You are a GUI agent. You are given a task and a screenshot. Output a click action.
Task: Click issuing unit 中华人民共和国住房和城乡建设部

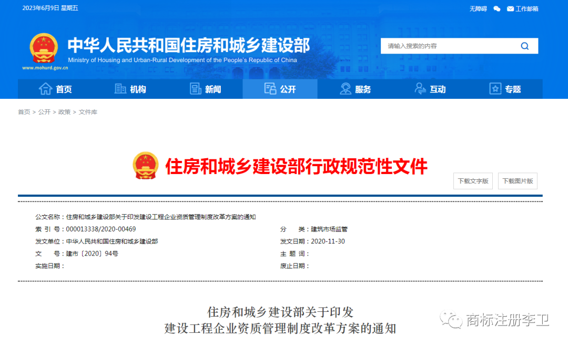112,241
